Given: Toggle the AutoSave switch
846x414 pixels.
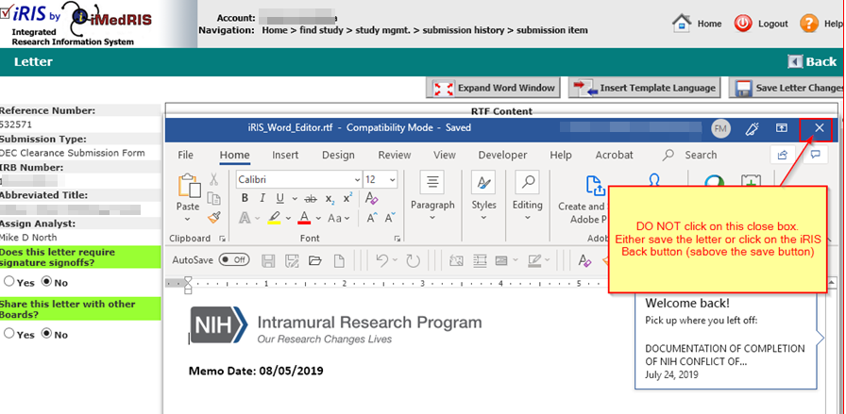Looking at the screenshot, I should click(x=234, y=259).
